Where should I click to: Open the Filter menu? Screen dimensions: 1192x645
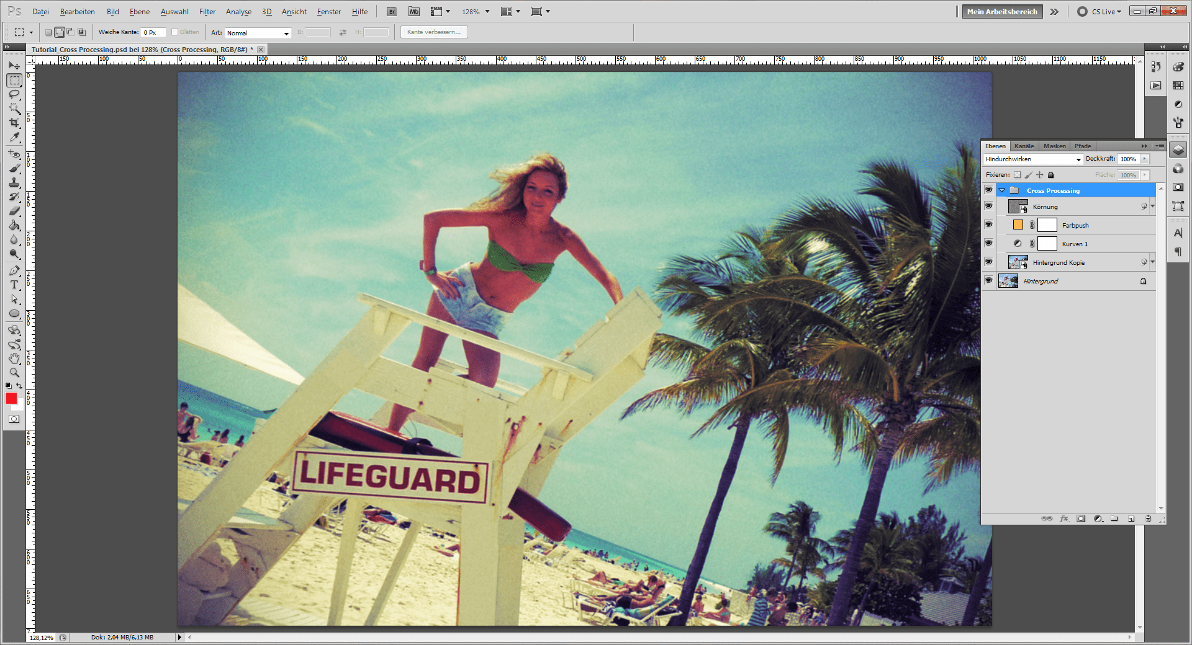coord(207,12)
